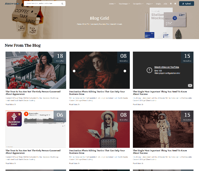Click the video error info icon
Viewport: 199px width, 171px height.
tap(149, 70)
